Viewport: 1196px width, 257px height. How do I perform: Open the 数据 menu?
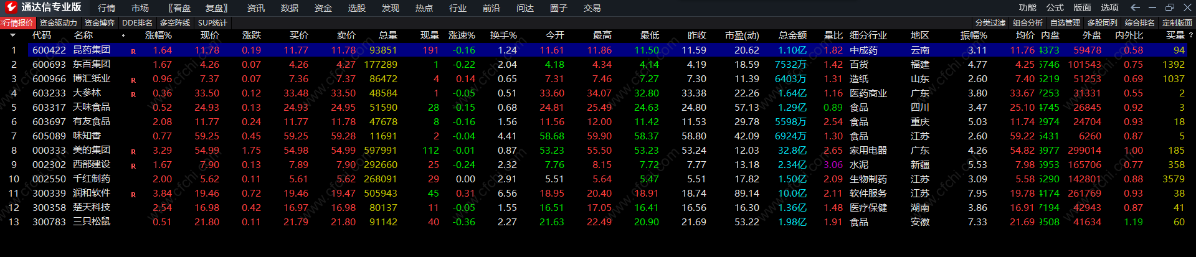(290, 8)
